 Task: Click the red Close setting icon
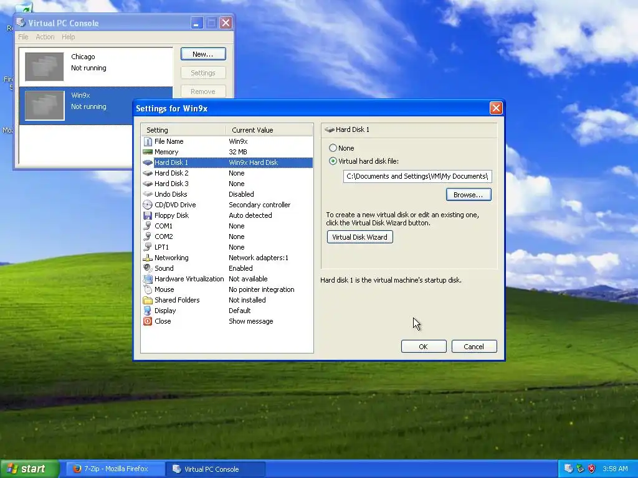pyautogui.click(x=148, y=321)
